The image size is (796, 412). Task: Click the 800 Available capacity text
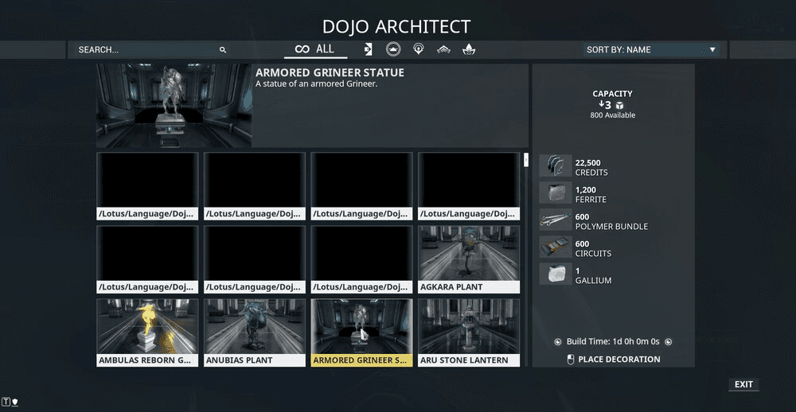[613, 115]
